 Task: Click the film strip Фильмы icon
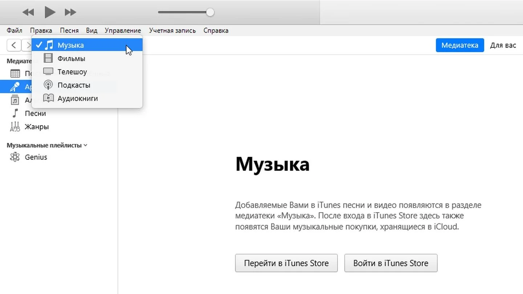coord(48,58)
